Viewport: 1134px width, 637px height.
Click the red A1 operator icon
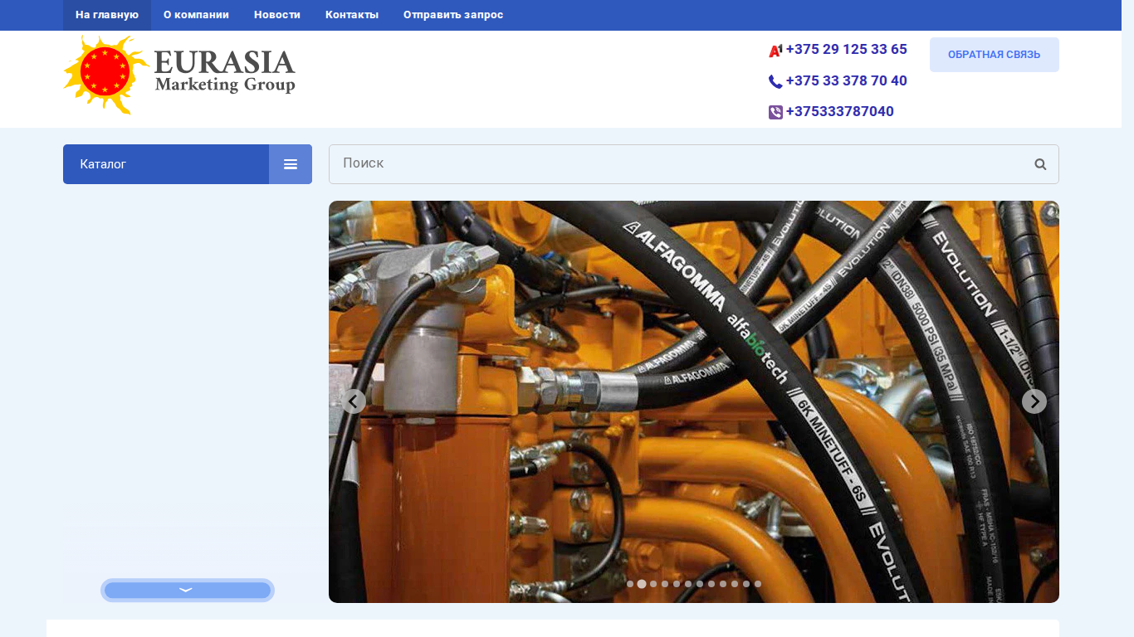point(775,51)
